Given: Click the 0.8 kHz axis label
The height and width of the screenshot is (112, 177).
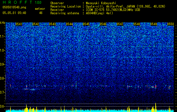Looking at the screenshot, I should 2,78.
